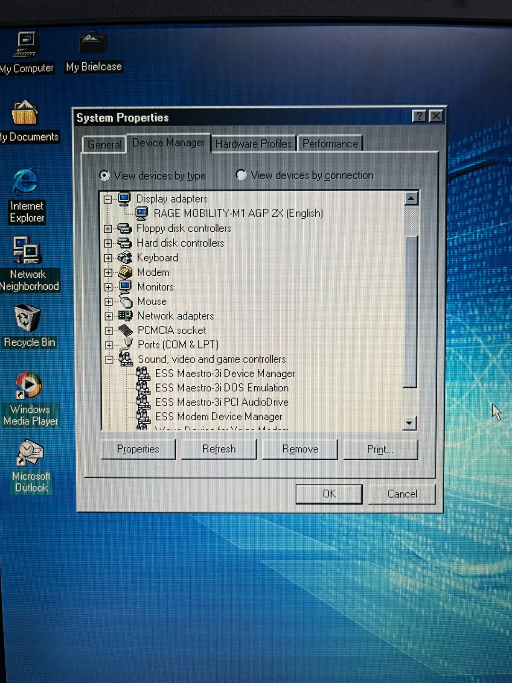Click the question mark help button
The width and height of the screenshot is (512, 683).
pos(419,116)
